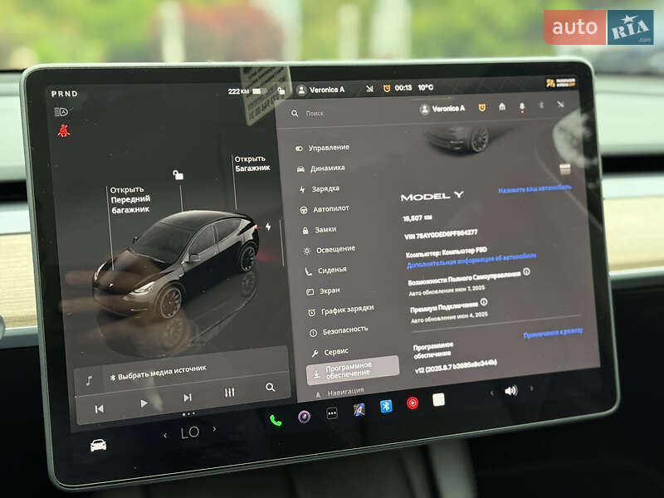Tap the passenger airbag indicator
The width and height of the screenshot is (664, 498).
click(561, 82)
